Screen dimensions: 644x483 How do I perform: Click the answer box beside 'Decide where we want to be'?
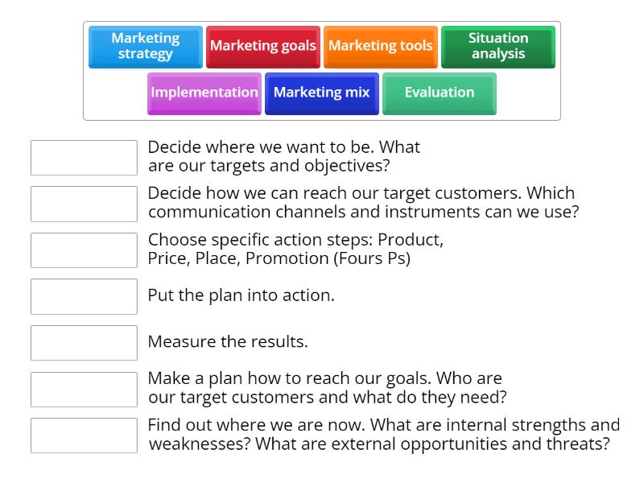[84, 158]
